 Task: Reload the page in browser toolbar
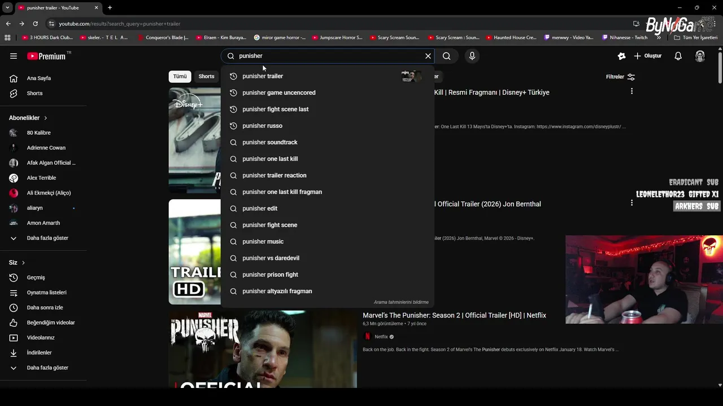click(x=35, y=24)
